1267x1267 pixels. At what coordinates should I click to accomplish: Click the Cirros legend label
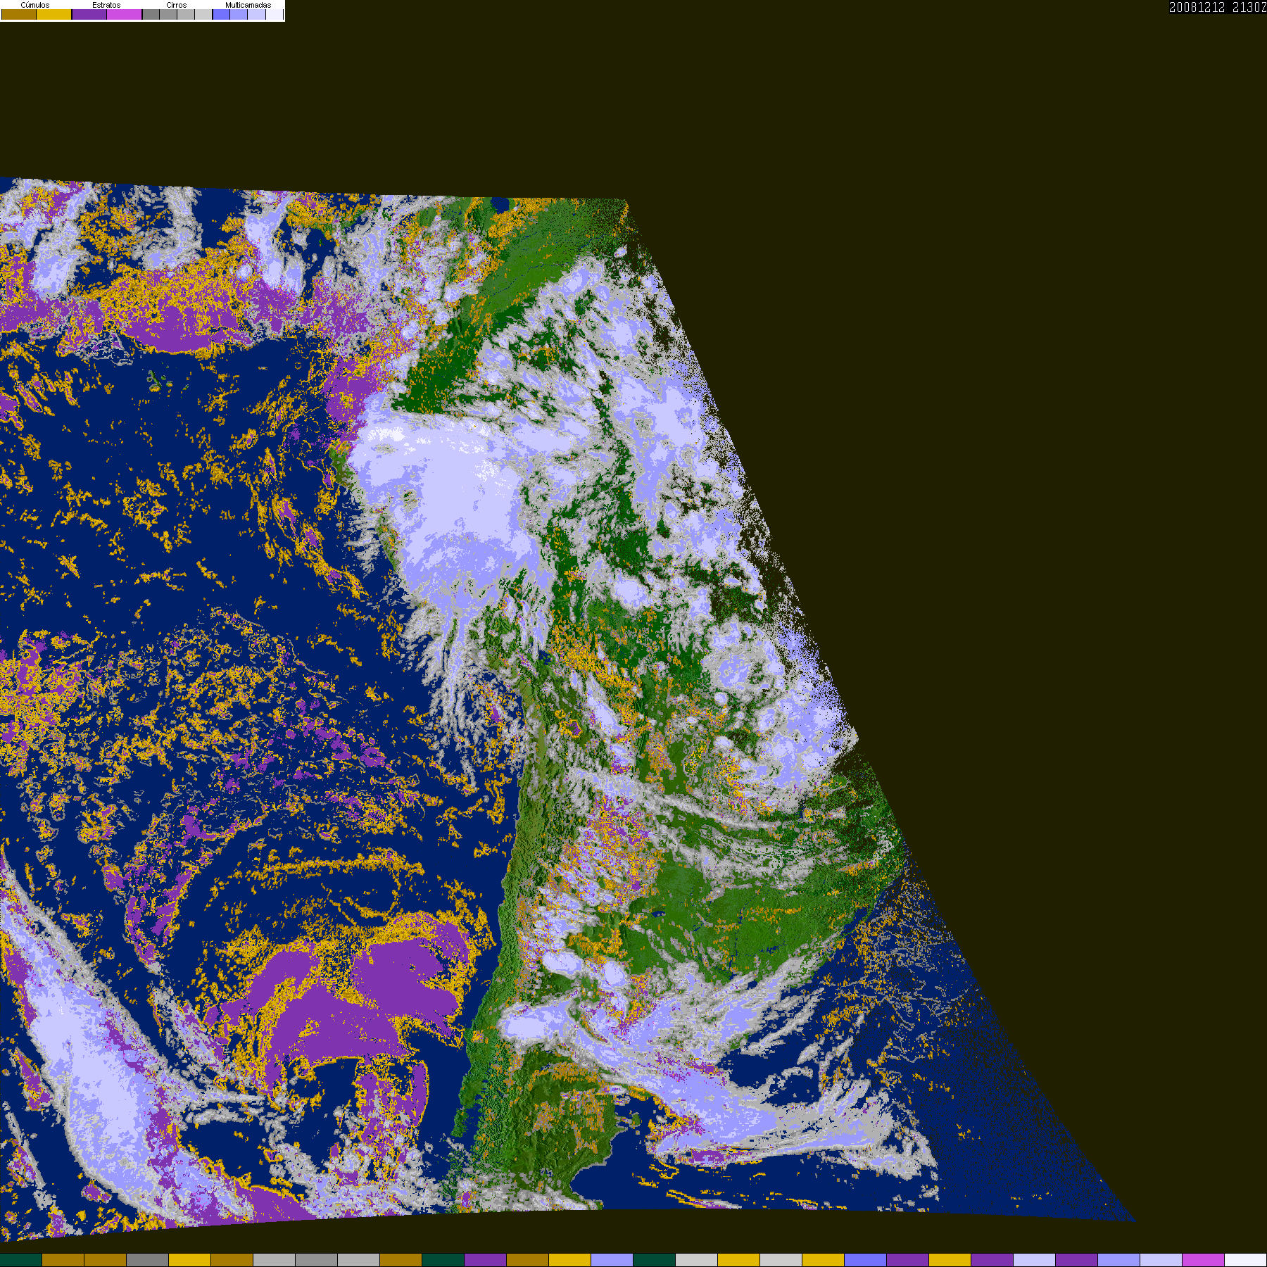pyautogui.click(x=177, y=5)
